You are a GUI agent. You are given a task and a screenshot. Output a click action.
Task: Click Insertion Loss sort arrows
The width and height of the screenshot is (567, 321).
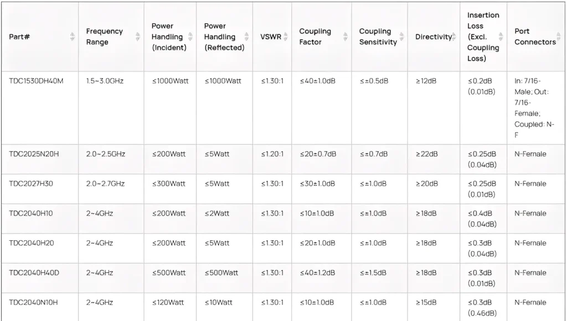click(502, 36)
